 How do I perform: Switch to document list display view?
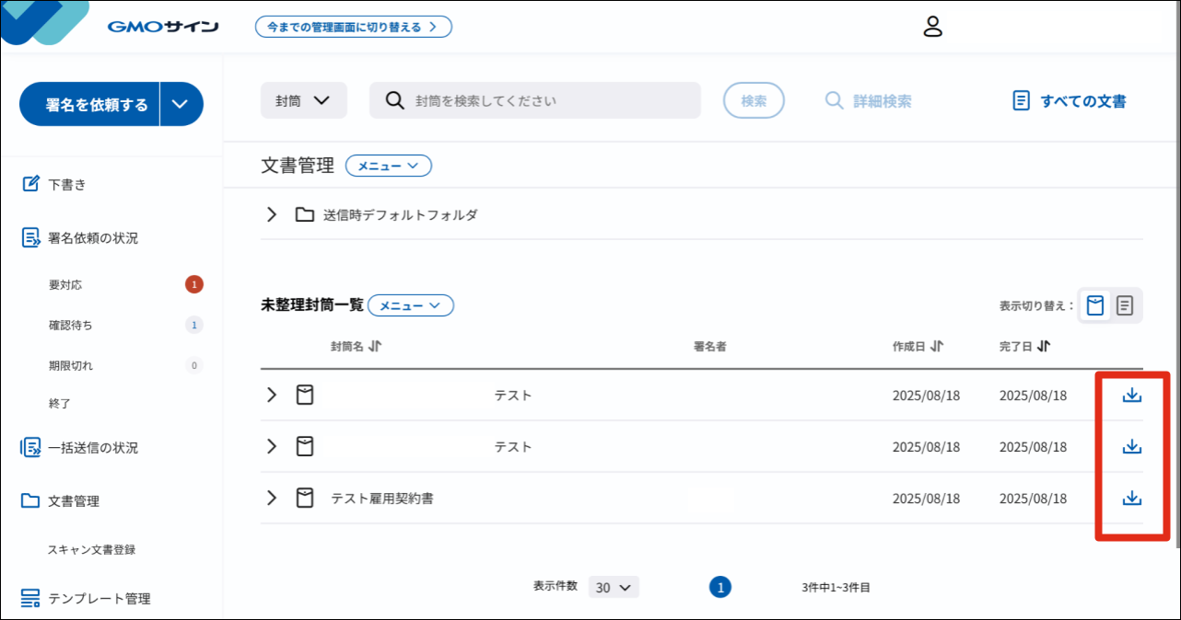1125,305
